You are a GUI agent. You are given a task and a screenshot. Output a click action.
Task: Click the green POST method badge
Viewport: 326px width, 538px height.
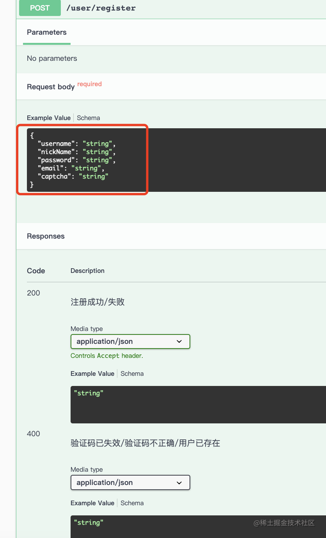coord(40,8)
